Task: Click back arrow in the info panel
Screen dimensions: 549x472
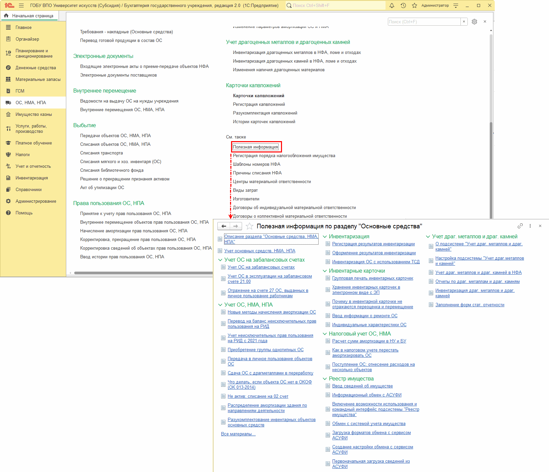Action: 224,226
